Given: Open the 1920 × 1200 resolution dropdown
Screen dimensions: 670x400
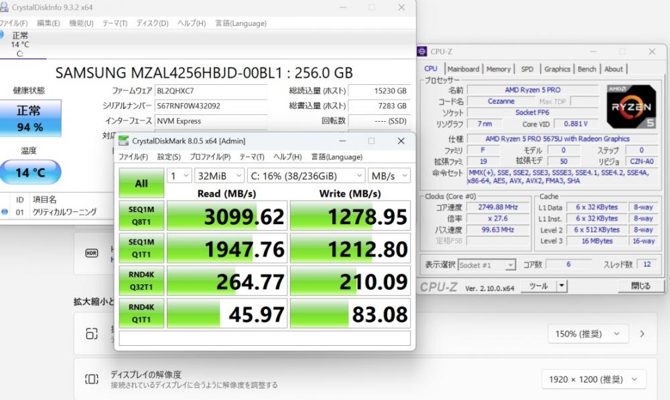Looking at the screenshot, I should coord(594,379).
